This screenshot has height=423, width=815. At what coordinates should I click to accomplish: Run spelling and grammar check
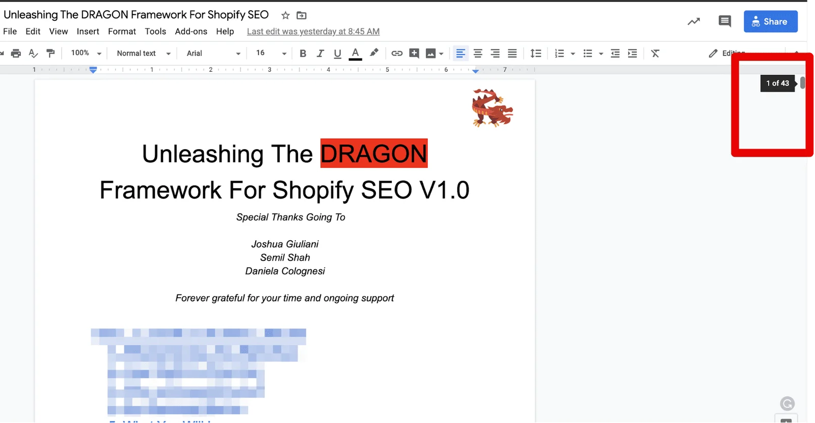pyautogui.click(x=33, y=53)
